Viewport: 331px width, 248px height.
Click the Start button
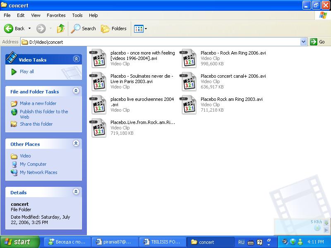pos(19,242)
